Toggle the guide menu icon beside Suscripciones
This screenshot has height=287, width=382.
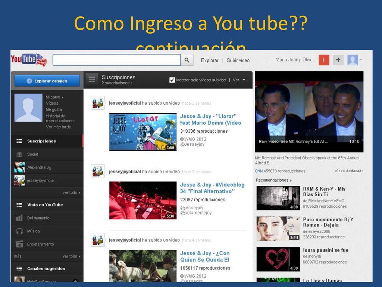[x=92, y=79]
